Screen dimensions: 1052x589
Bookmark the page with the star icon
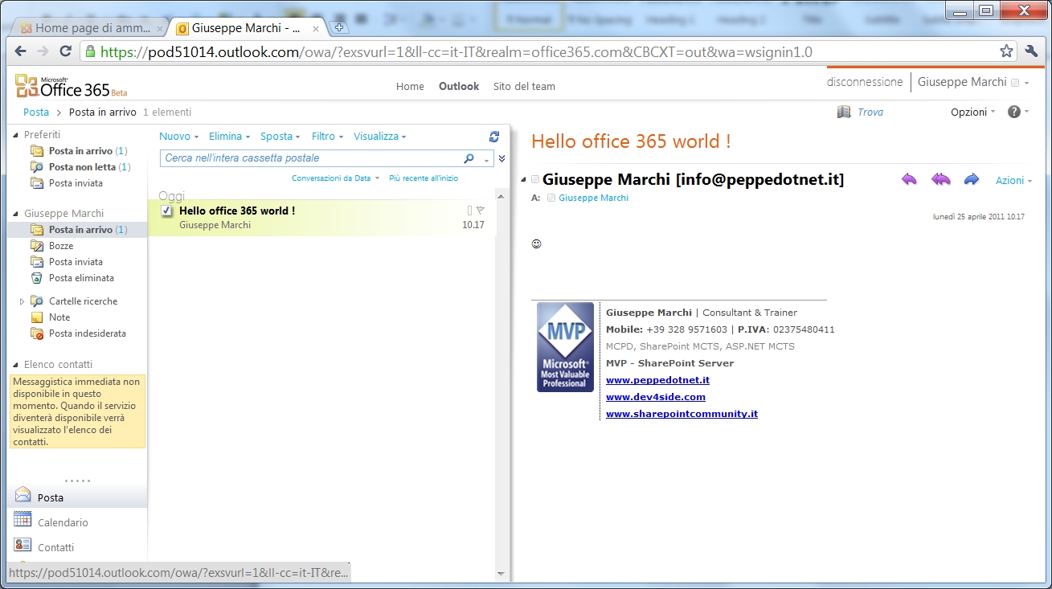pyautogui.click(x=1006, y=51)
